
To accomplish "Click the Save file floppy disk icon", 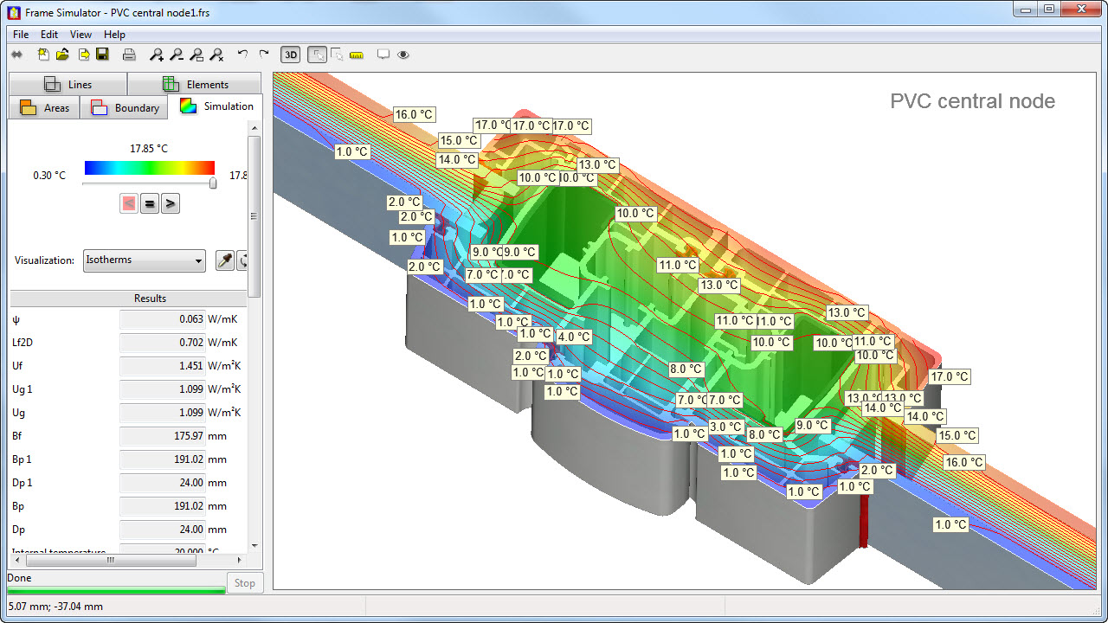I will pos(102,55).
